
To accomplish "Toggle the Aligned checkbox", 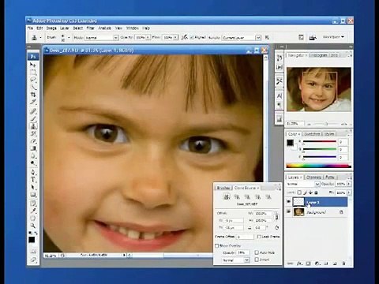I will point(192,38).
